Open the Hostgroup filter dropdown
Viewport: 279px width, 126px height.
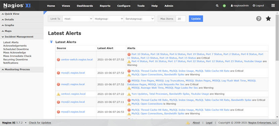click(109, 19)
